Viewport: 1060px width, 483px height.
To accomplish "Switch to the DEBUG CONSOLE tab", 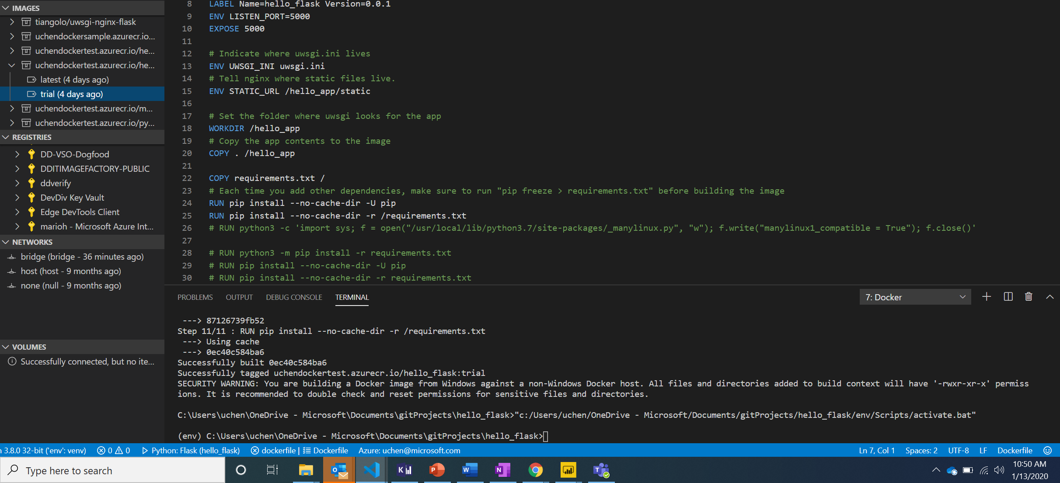I will click(x=294, y=297).
